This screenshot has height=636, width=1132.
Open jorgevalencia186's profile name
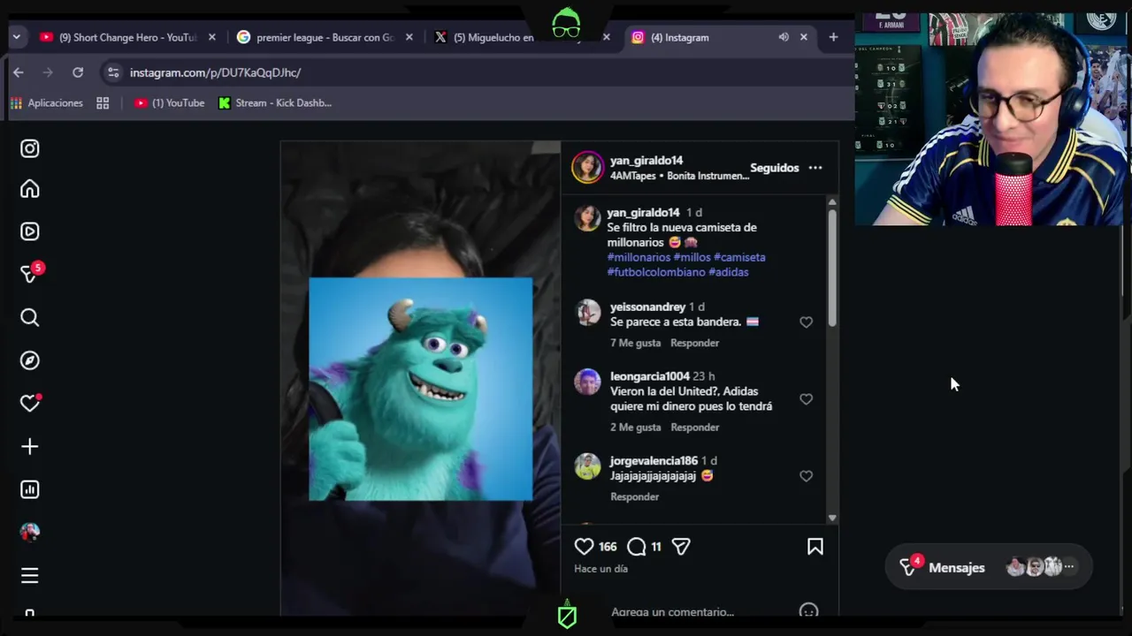(654, 461)
